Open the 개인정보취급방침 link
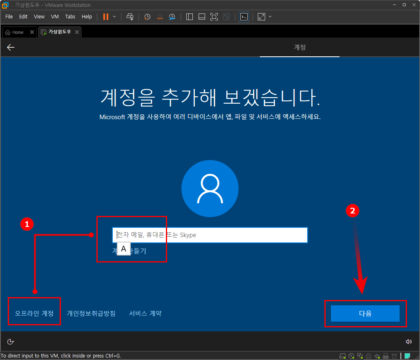This screenshot has width=420, height=360. pos(91,313)
